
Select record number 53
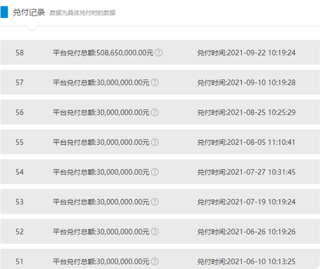pyautogui.click(x=20, y=202)
